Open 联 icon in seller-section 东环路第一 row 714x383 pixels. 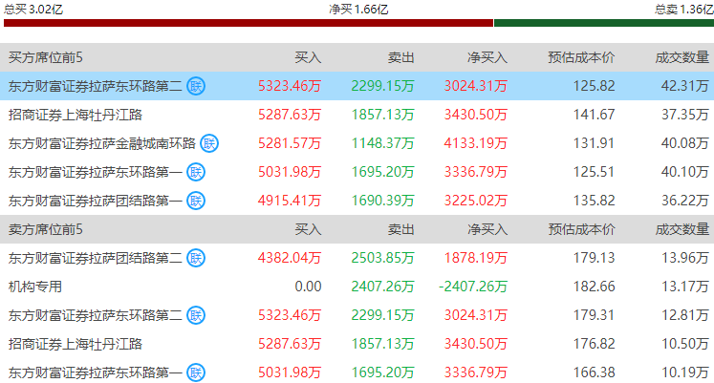pyautogui.click(x=196, y=372)
